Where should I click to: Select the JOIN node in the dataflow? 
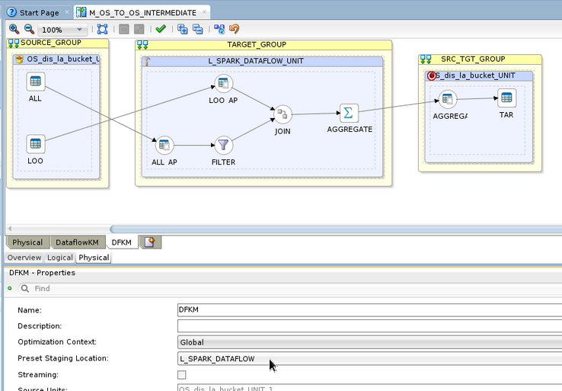point(283,115)
